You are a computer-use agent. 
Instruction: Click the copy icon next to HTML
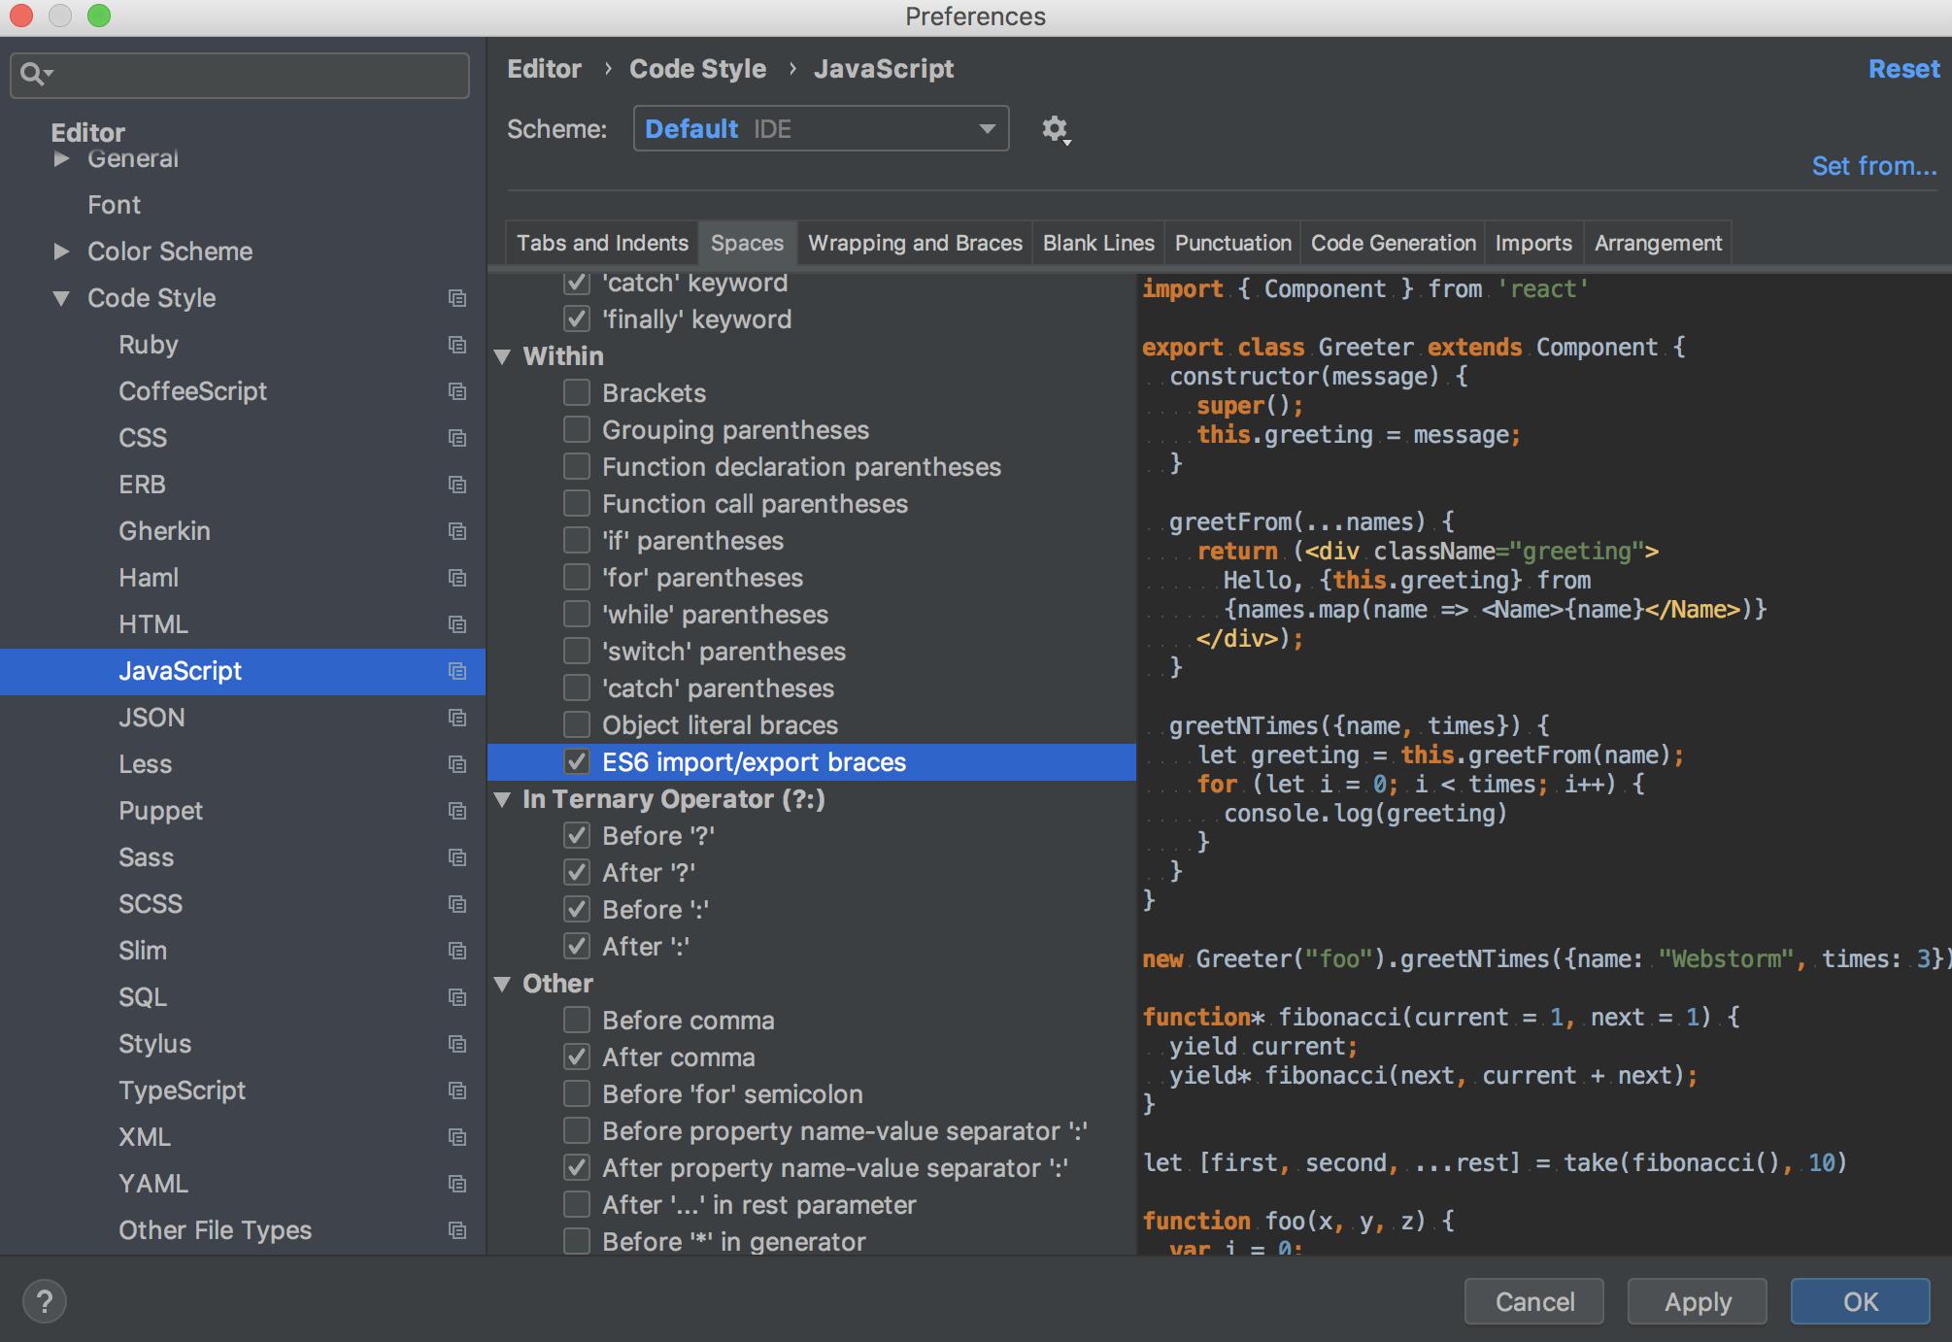pyautogui.click(x=457, y=624)
